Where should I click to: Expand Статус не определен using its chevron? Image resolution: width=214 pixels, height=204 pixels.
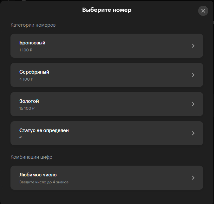pyautogui.click(x=193, y=133)
